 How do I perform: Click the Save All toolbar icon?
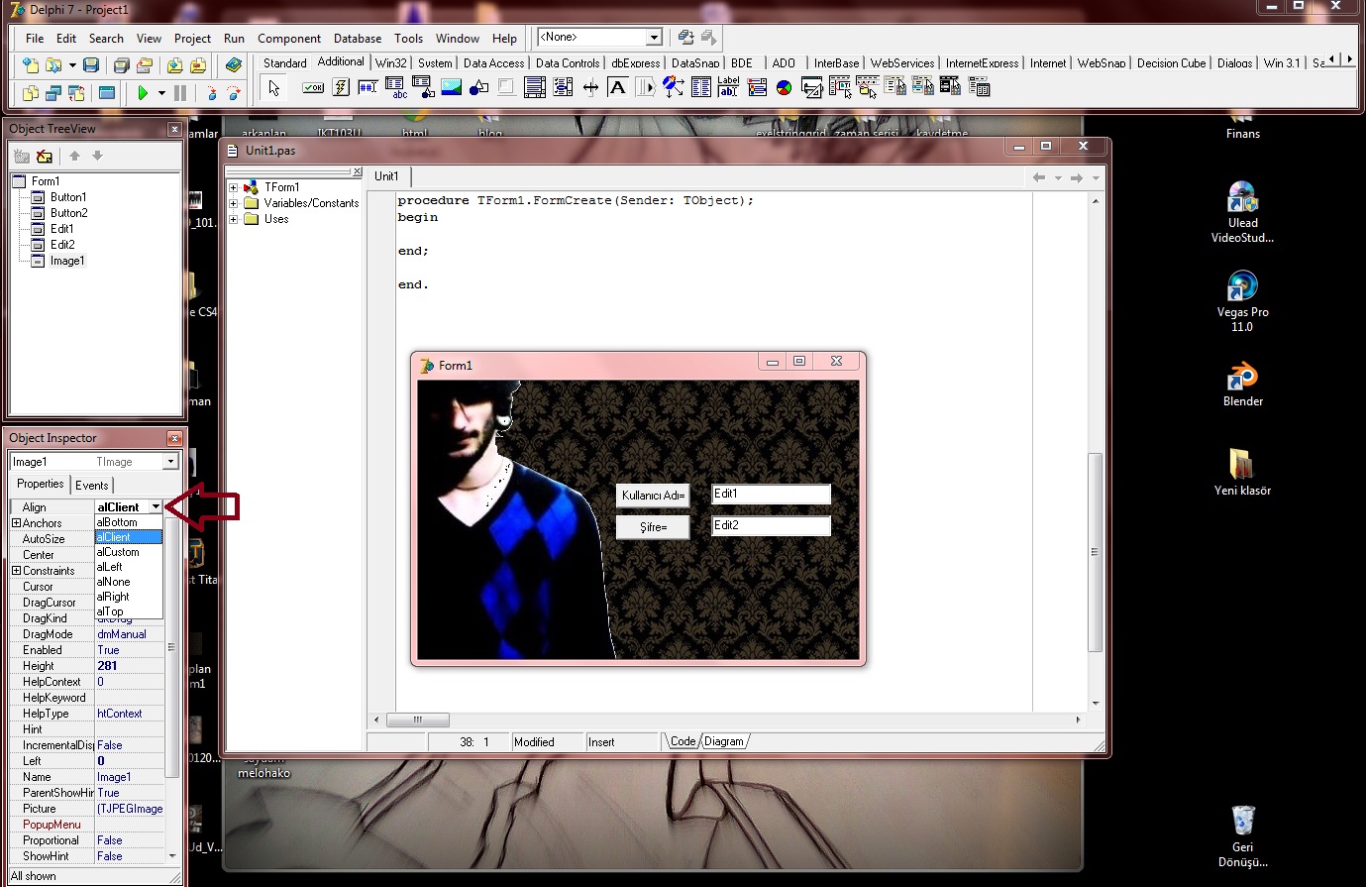(122, 65)
